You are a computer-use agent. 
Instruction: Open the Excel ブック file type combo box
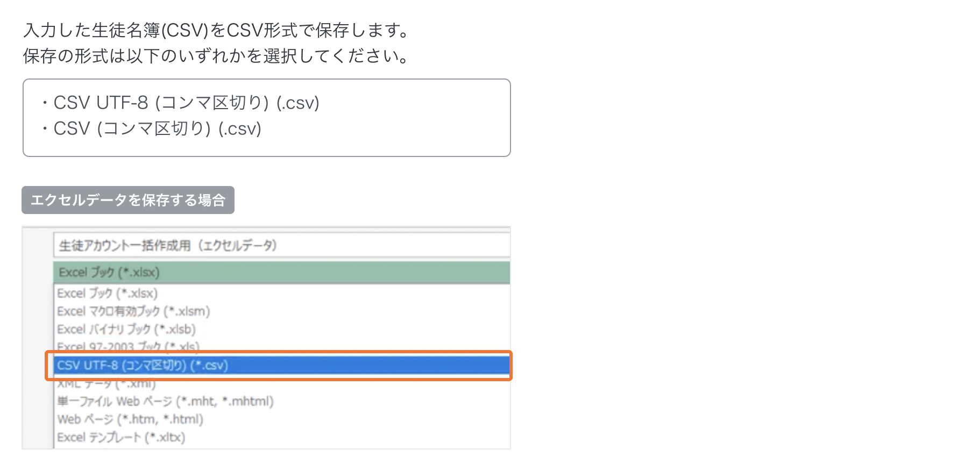(281, 273)
